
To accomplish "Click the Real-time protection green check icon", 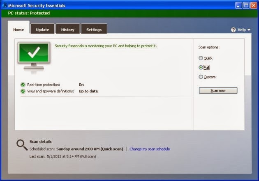I will pyautogui.click(x=23, y=85).
